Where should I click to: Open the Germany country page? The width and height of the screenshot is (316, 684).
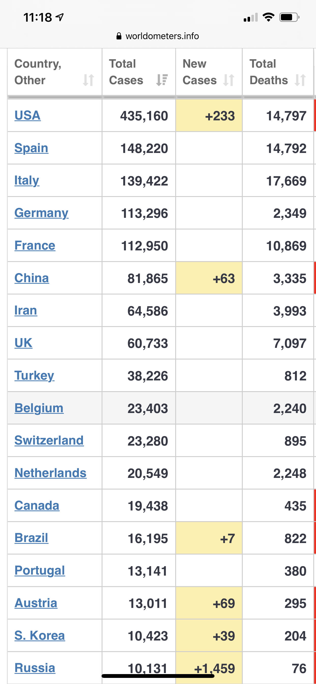tap(41, 213)
